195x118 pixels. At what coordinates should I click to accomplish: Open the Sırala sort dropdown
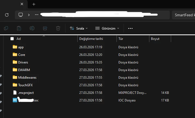(x=78, y=28)
